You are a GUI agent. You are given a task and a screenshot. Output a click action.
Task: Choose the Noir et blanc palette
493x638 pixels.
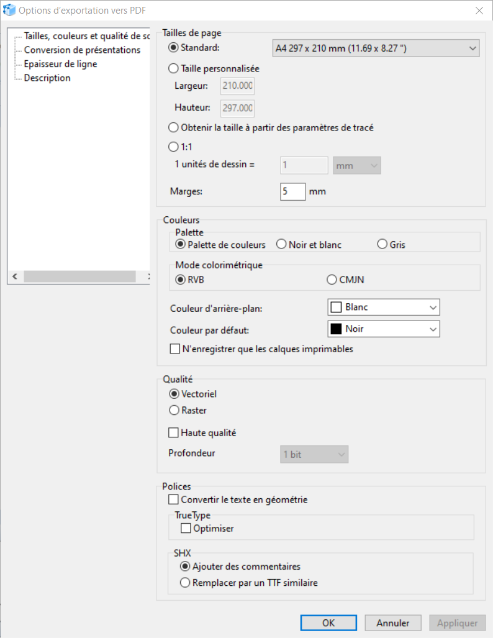(x=281, y=245)
